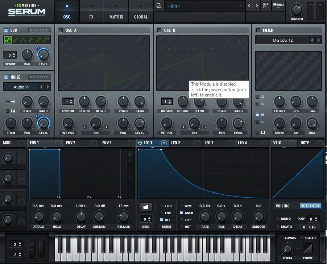The image size is (327, 264).
Task: Click the envelope zoom magnifier icon
Action: tap(130, 177)
